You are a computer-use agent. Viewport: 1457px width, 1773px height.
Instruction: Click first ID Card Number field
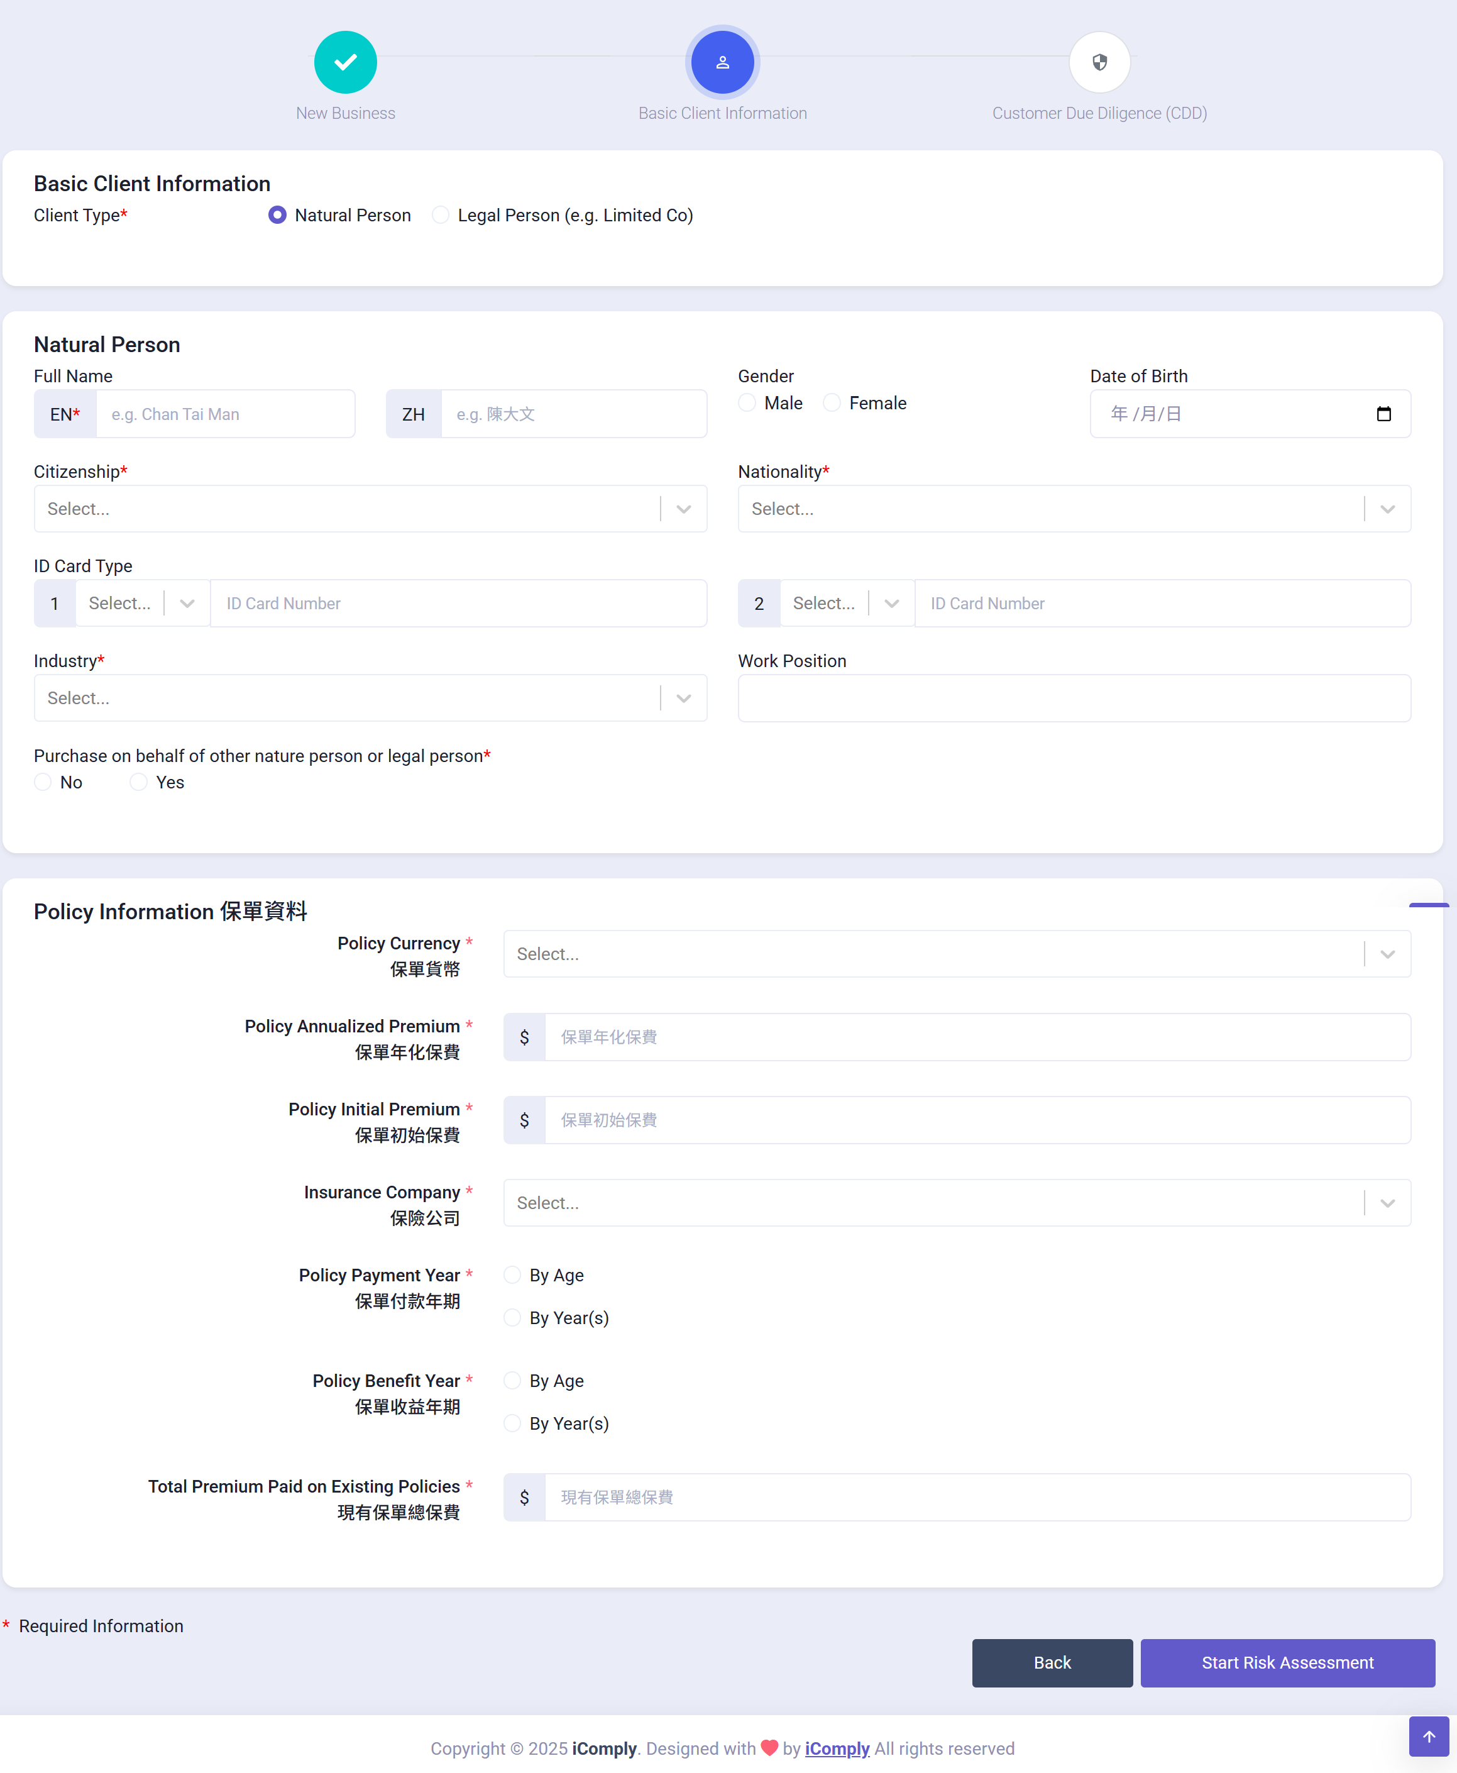(458, 604)
